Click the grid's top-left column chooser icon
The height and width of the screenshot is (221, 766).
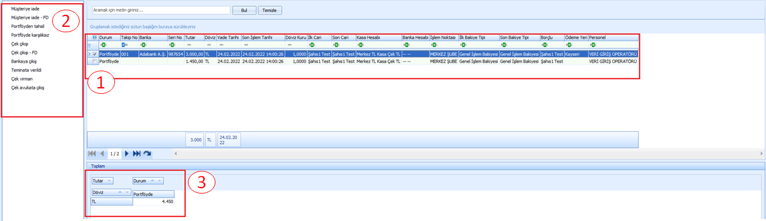(x=95, y=37)
